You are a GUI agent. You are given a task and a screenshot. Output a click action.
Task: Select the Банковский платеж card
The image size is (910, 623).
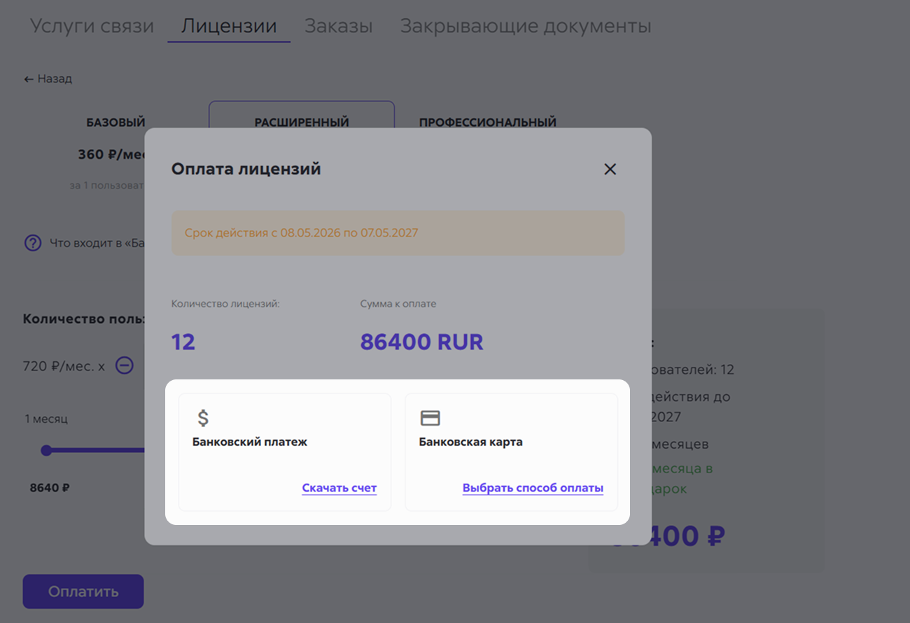[x=285, y=452]
